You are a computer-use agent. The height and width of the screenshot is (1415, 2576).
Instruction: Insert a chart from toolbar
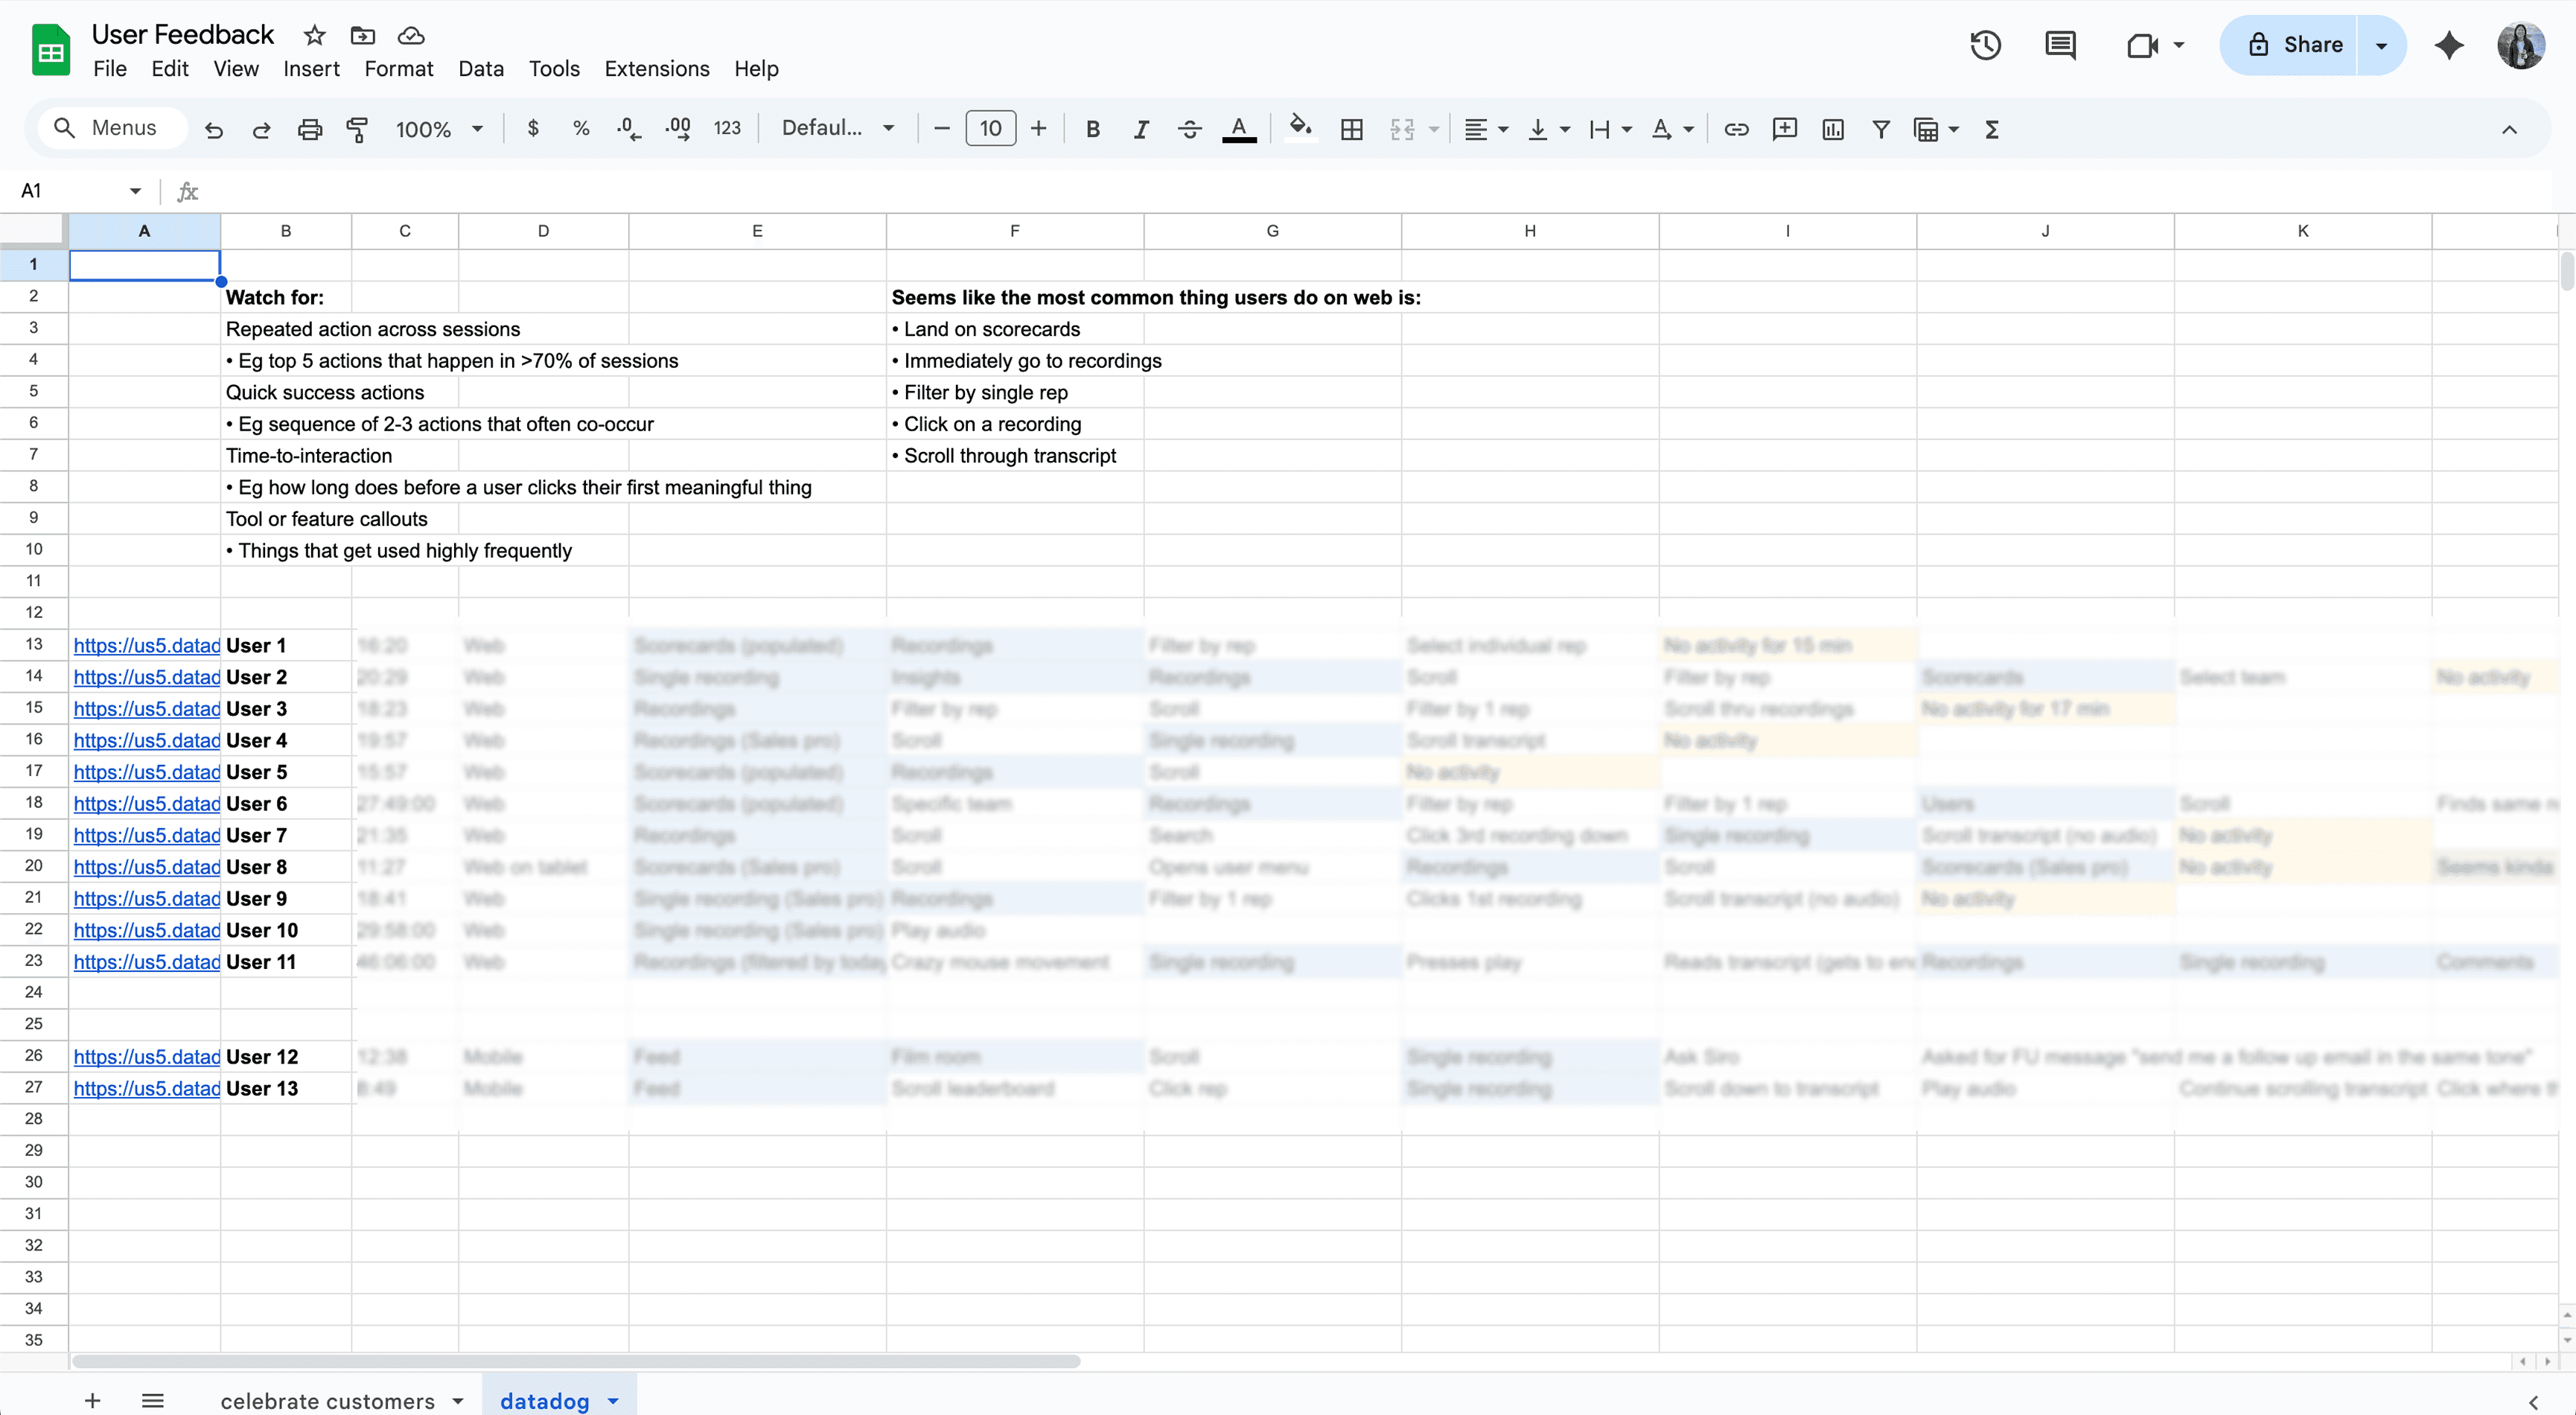[x=1832, y=129]
